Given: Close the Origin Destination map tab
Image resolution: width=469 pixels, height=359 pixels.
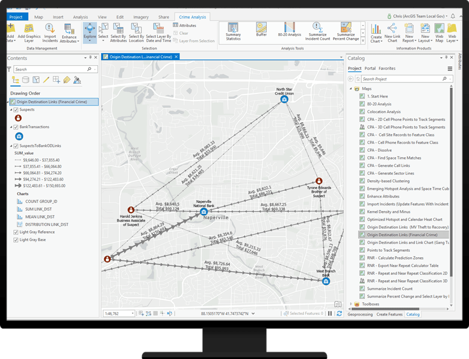Looking at the screenshot, I should click(x=176, y=57).
